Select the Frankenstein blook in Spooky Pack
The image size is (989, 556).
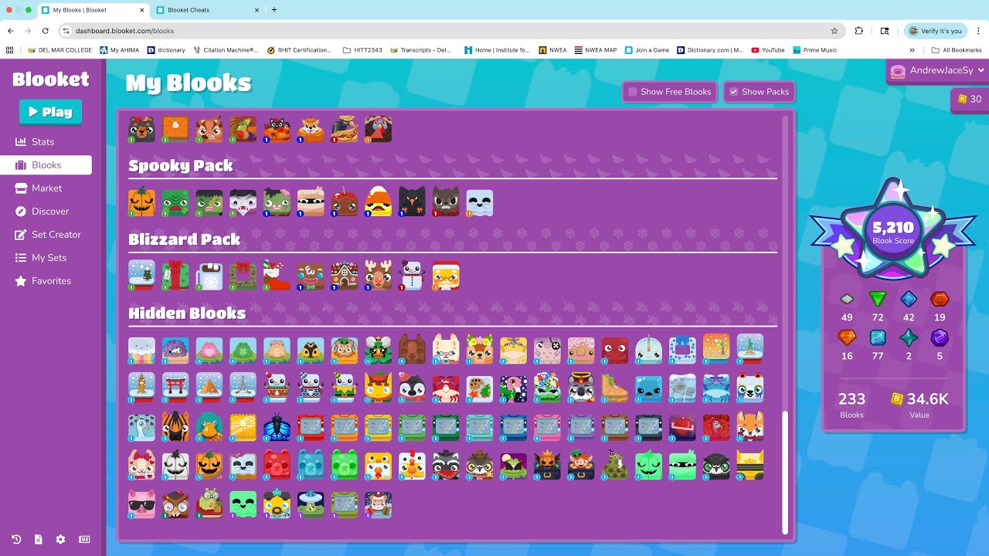tap(209, 202)
